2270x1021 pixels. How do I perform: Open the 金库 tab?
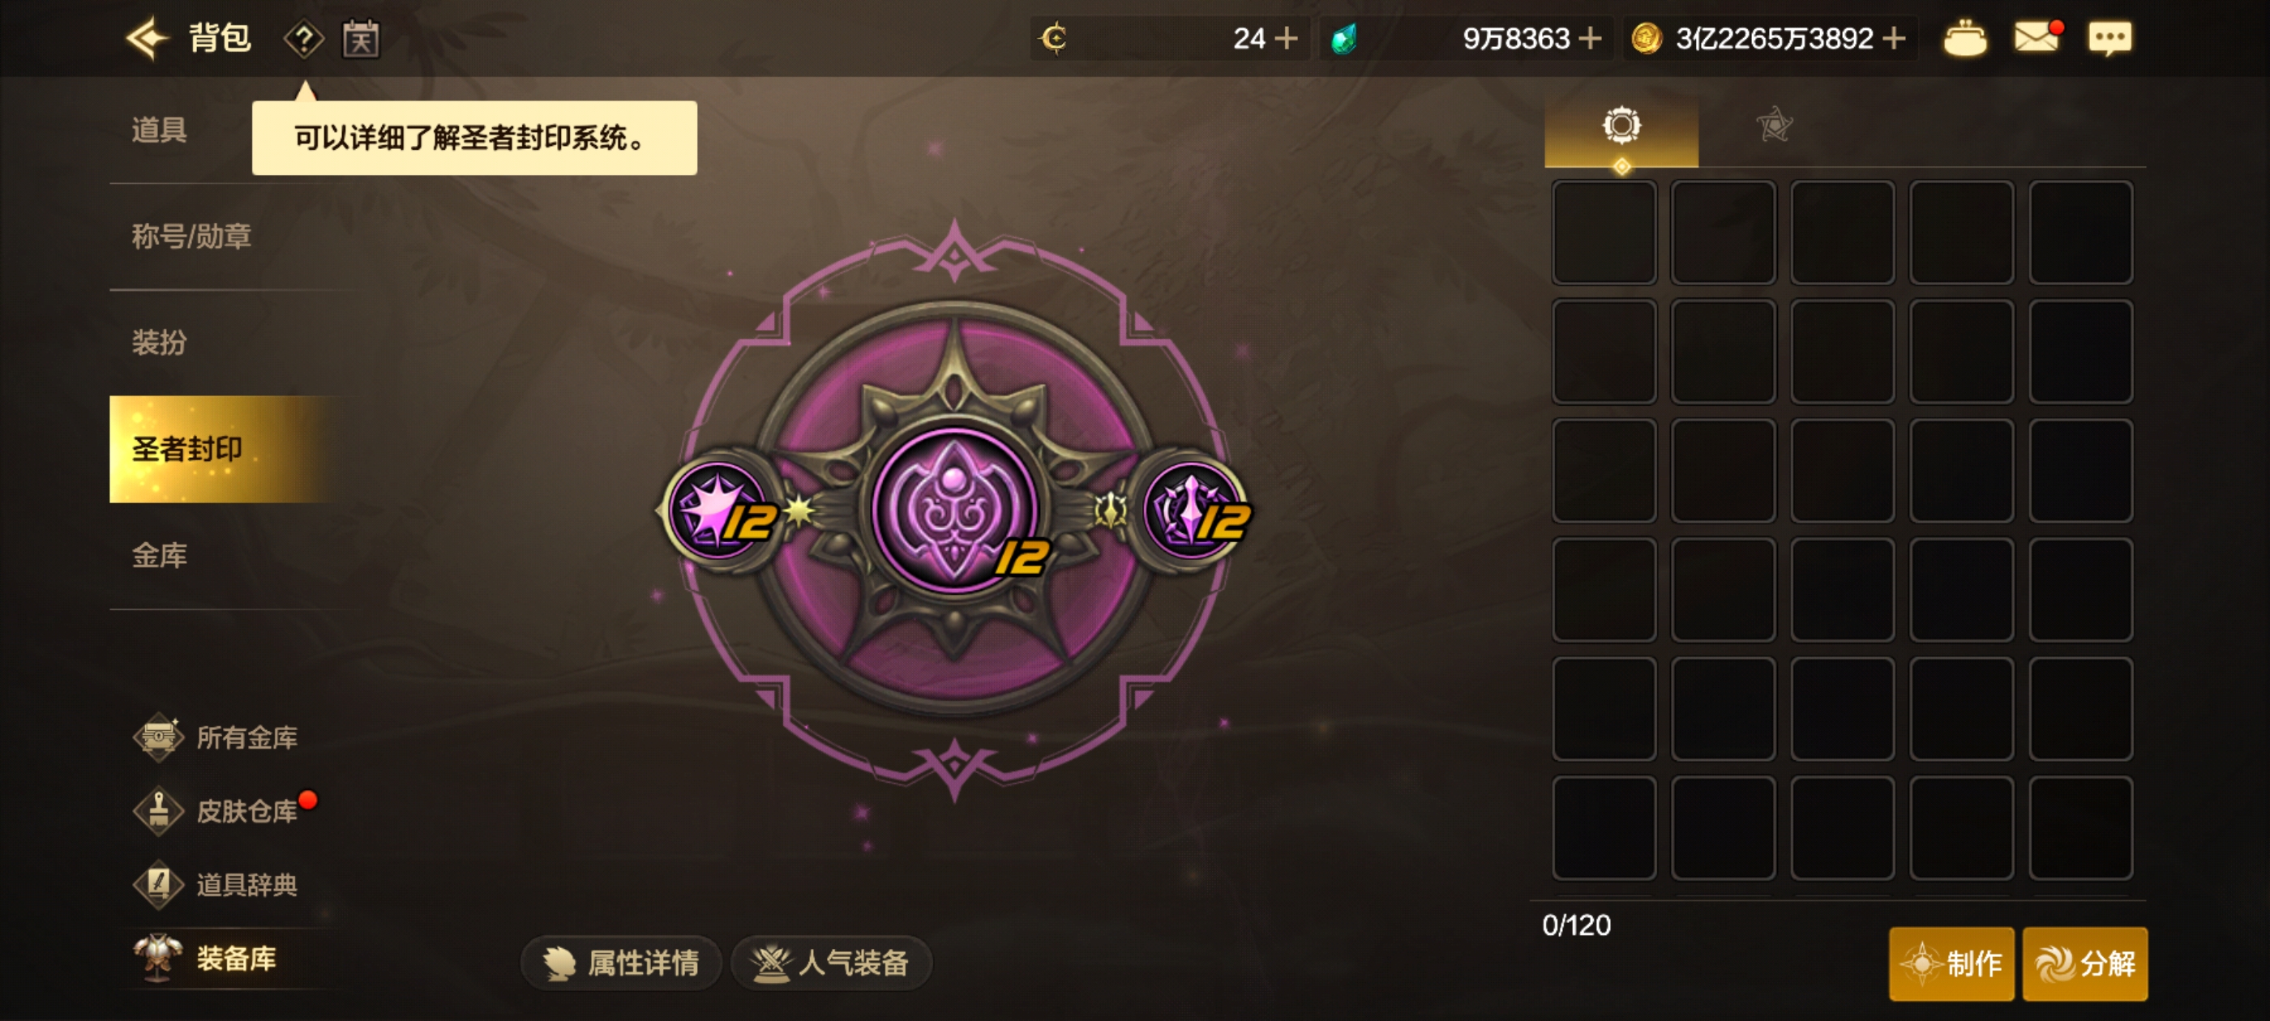(x=160, y=555)
